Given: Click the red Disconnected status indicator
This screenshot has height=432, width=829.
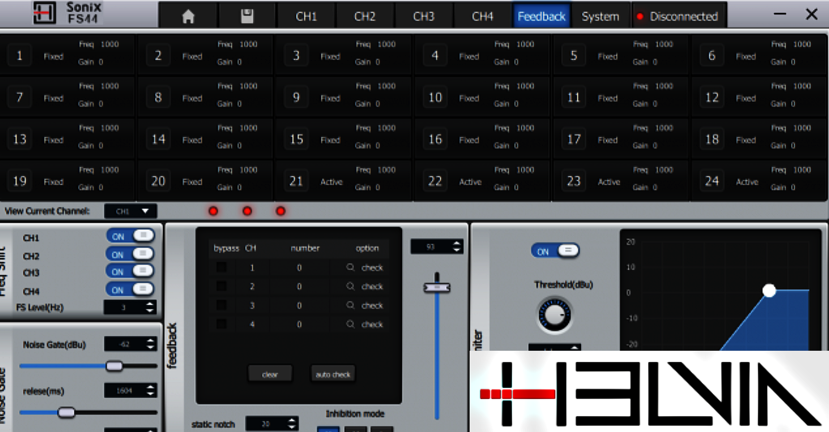Looking at the screenshot, I should point(640,17).
